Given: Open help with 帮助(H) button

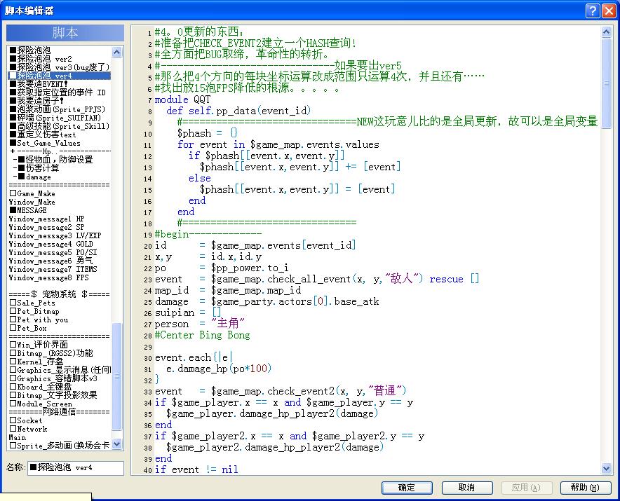Looking at the screenshot, I should pyautogui.click(x=585, y=488).
